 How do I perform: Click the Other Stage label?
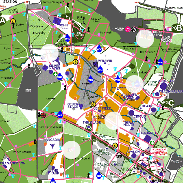(x=73, y=105)
